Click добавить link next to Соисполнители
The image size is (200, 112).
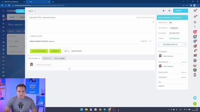click(184, 72)
